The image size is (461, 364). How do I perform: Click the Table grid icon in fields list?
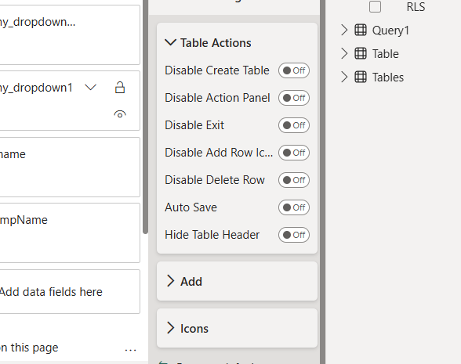pos(361,53)
